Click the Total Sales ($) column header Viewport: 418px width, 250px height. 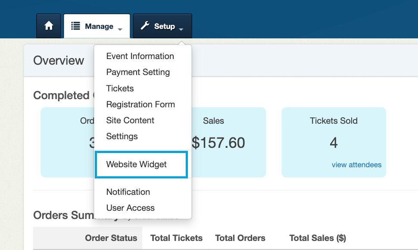[318, 238]
